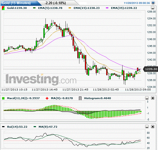
Task: Minimize the Gold price chart panel
Action: pos(153,8)
